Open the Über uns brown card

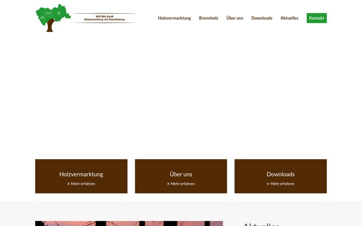click(x=181, y=176)
